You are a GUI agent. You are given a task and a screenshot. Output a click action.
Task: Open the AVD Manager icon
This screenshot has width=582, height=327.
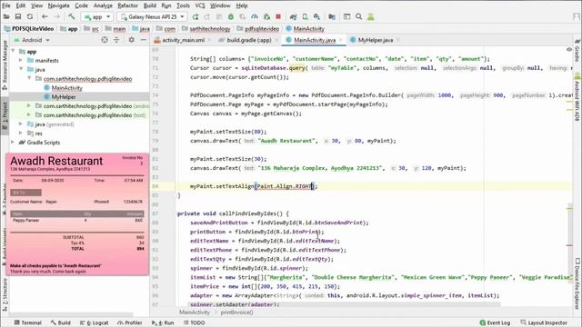305,16
